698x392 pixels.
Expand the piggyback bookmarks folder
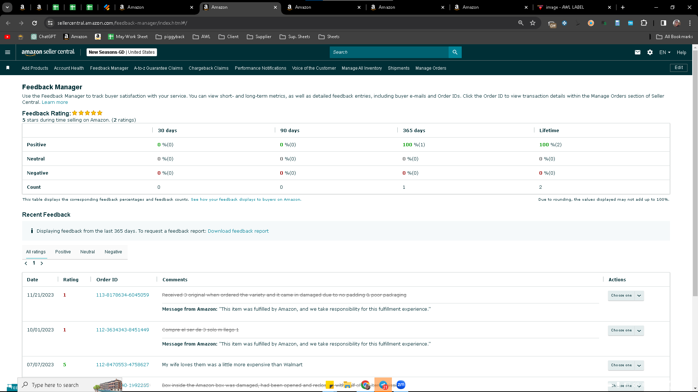pos(170,37)
